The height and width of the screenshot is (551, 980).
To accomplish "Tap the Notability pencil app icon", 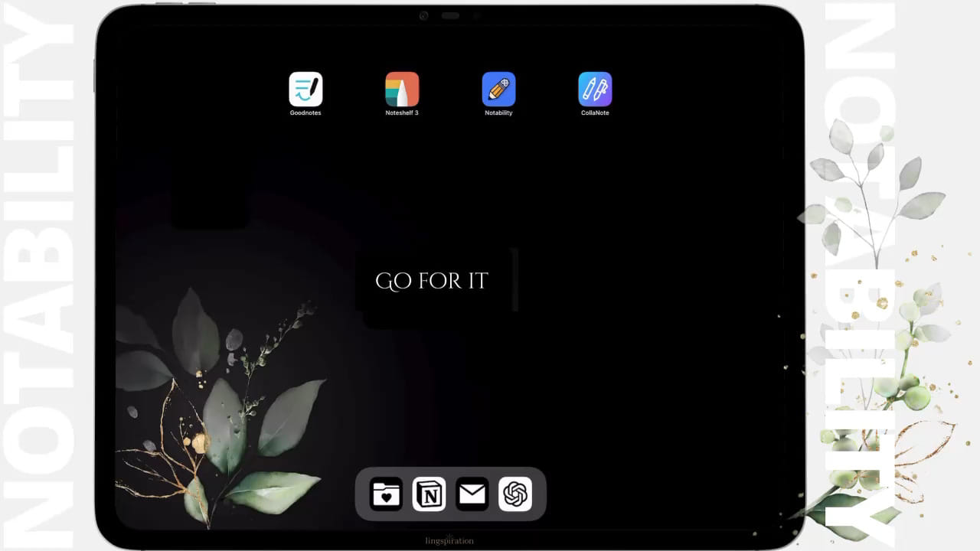I will 498,89.
